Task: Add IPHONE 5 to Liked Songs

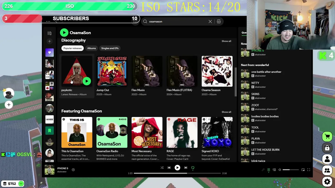Action: pos(73,170)
